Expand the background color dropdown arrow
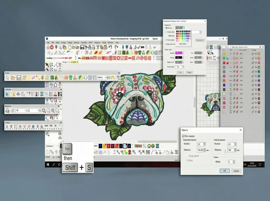 (x=184, y=28)
